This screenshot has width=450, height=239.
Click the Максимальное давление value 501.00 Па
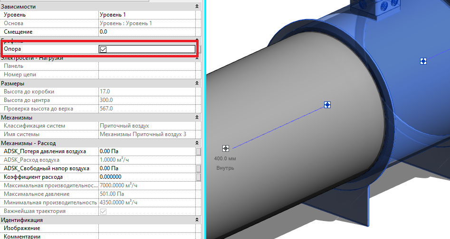147,194
